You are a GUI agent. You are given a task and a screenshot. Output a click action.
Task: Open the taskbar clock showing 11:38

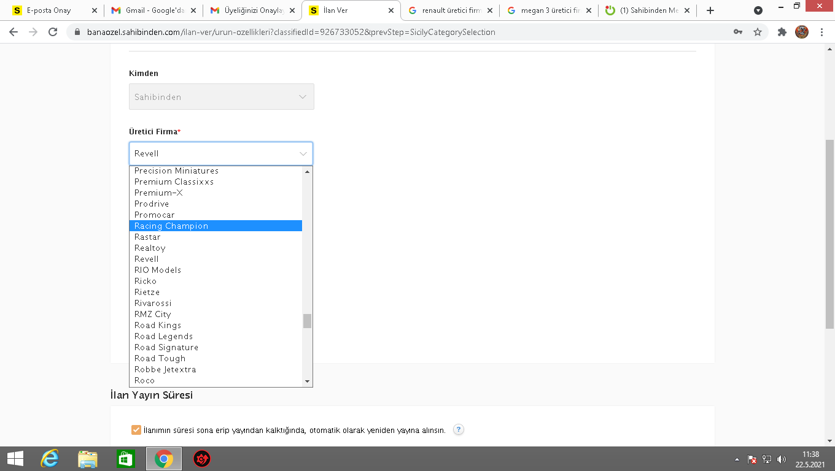point(810,459)
